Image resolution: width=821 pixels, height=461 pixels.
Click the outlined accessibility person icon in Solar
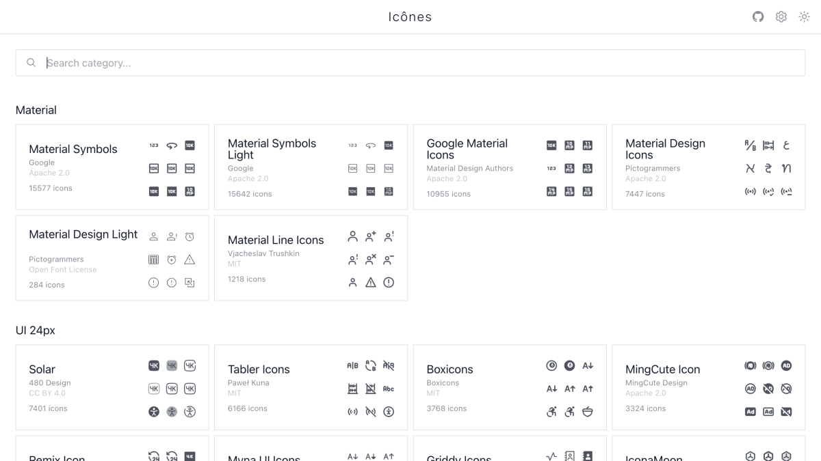190,412
